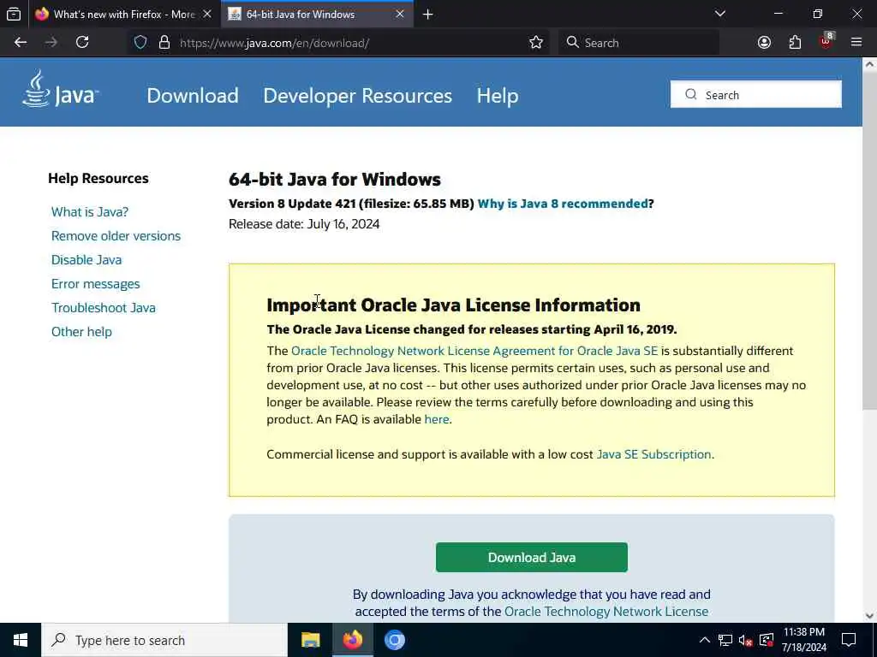Open the Firefox View icon

point(14,15)
